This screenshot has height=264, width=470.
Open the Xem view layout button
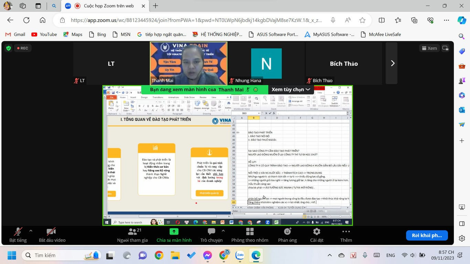point(429,48)
